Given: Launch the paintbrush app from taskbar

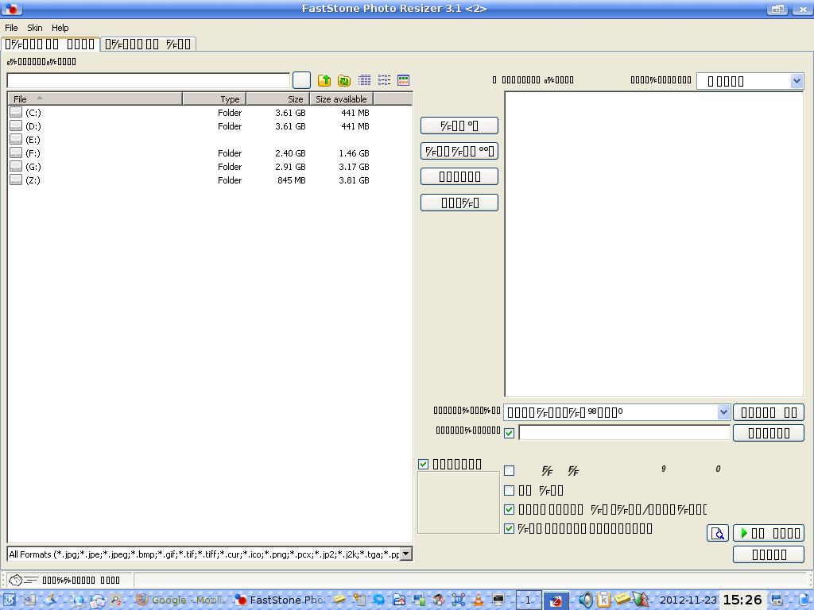Looking at the screenshot, I should click(50, 600).
